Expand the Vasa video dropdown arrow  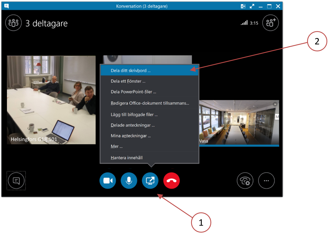(x=275, y=104)
